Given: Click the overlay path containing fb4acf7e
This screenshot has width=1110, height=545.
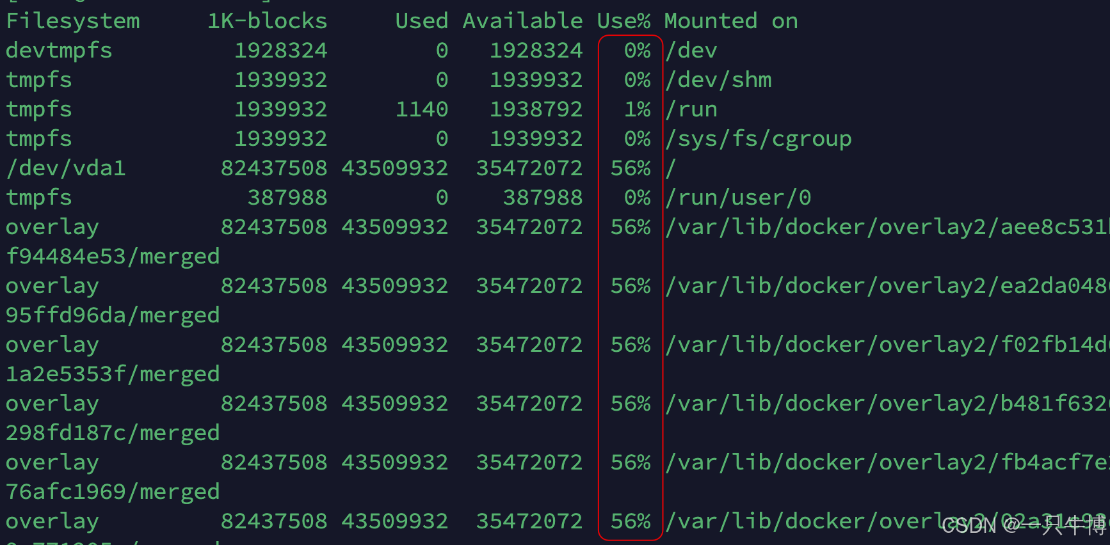Looking at the screenshot, I should [887, 462].
